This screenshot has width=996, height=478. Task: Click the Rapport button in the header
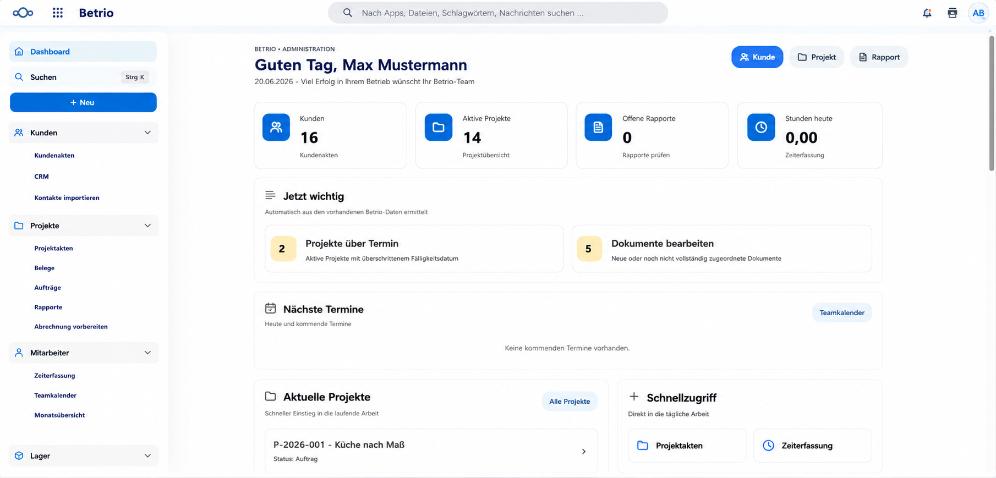(879, 57)
